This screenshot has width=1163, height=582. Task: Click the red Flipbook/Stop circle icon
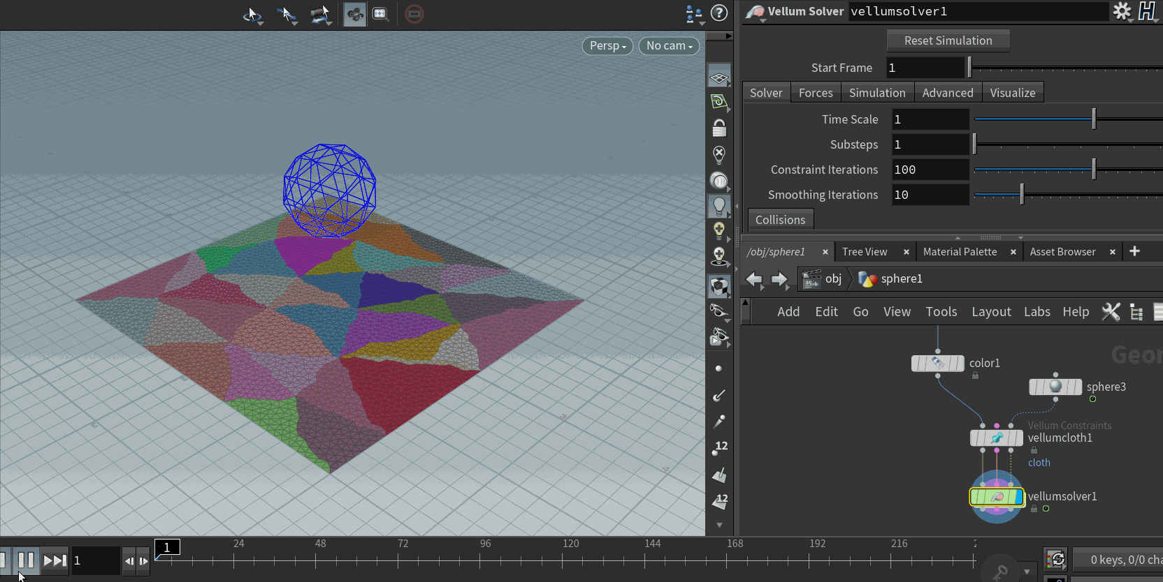click(x=414, y=14)
